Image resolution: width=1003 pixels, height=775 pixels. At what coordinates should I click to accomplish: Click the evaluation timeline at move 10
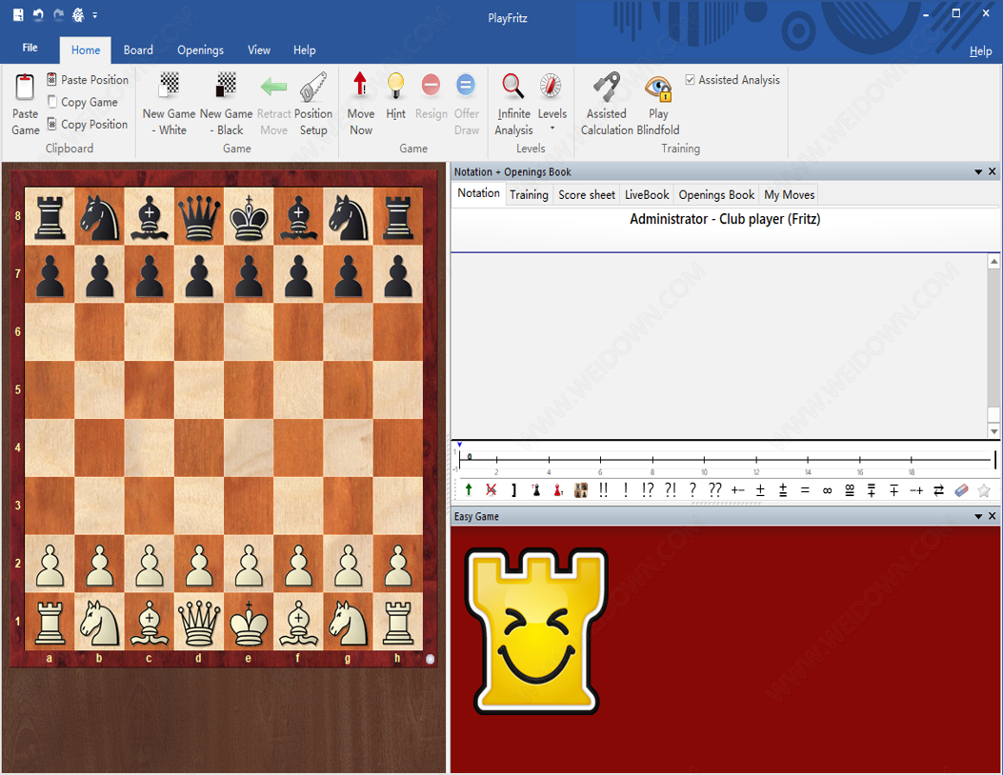(x=704, y=460)
